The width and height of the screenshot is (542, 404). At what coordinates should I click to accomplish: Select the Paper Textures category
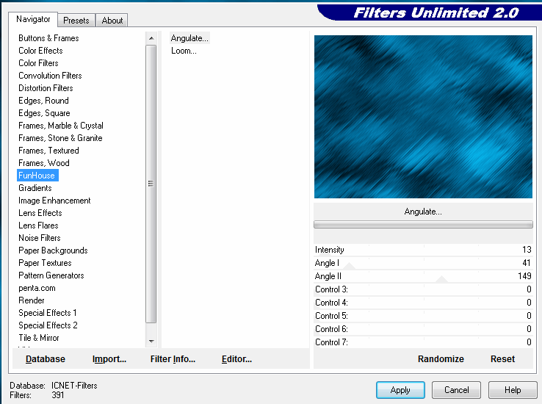(x=45, y=263)
